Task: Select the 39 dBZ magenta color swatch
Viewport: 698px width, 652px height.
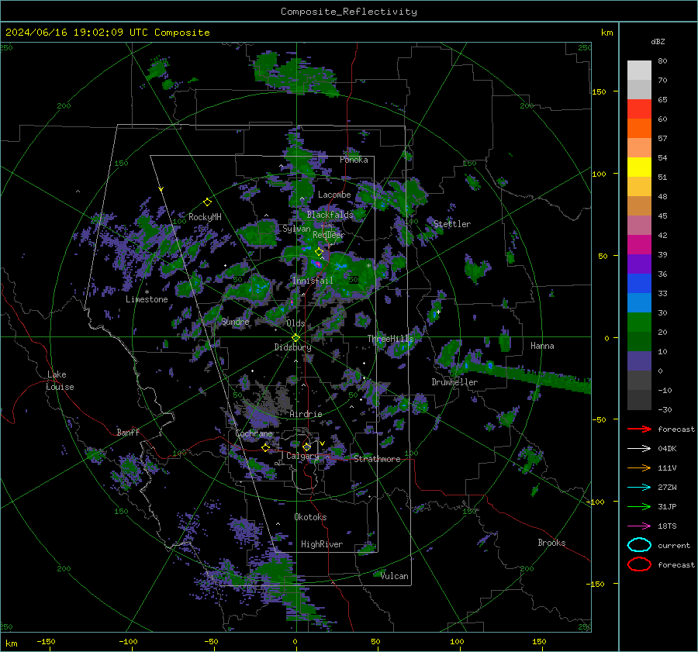Action: (639, 244)
